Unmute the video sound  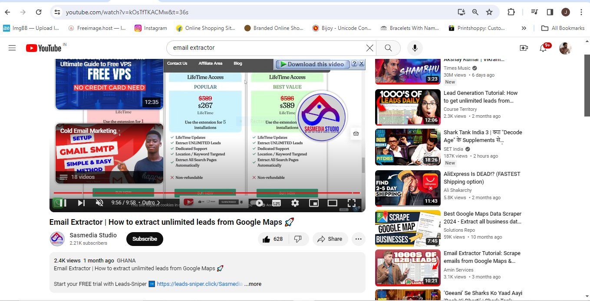pos(99,203)
